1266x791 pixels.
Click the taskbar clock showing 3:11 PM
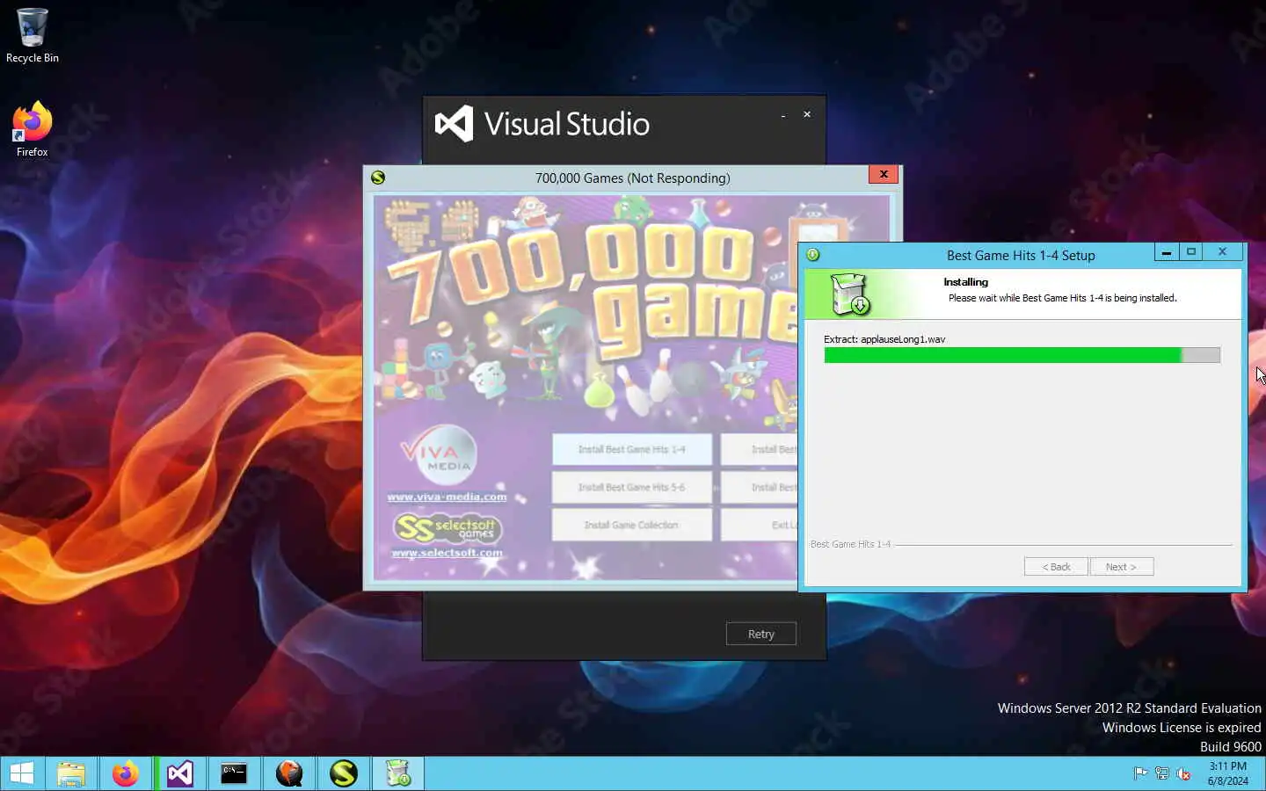(x=1227, y=773)
